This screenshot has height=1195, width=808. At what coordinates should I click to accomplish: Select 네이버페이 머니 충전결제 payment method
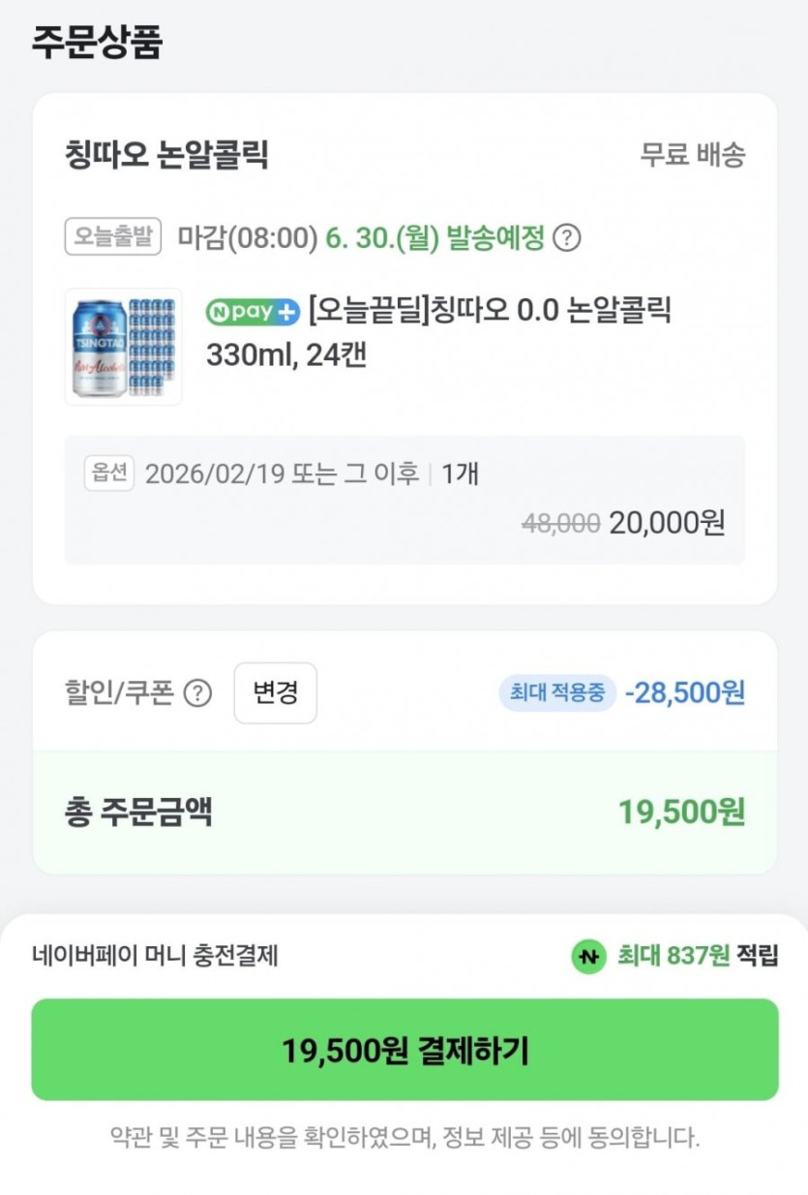(x=155, y=956)
